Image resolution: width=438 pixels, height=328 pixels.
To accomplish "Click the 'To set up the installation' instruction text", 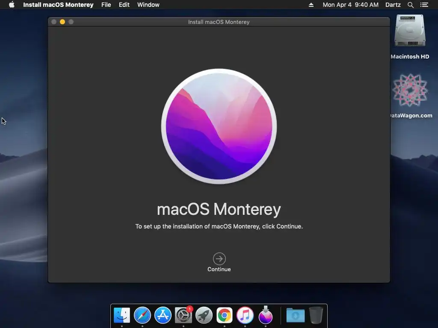I will pyautogui.click(x=219, y=226).
